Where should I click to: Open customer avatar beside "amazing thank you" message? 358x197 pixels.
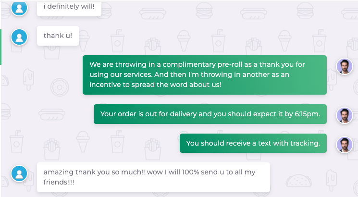[x=19, y=173]
